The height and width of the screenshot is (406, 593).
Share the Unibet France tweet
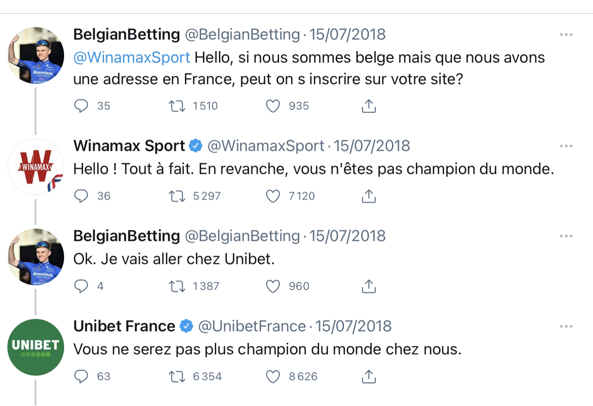[368, 377]
